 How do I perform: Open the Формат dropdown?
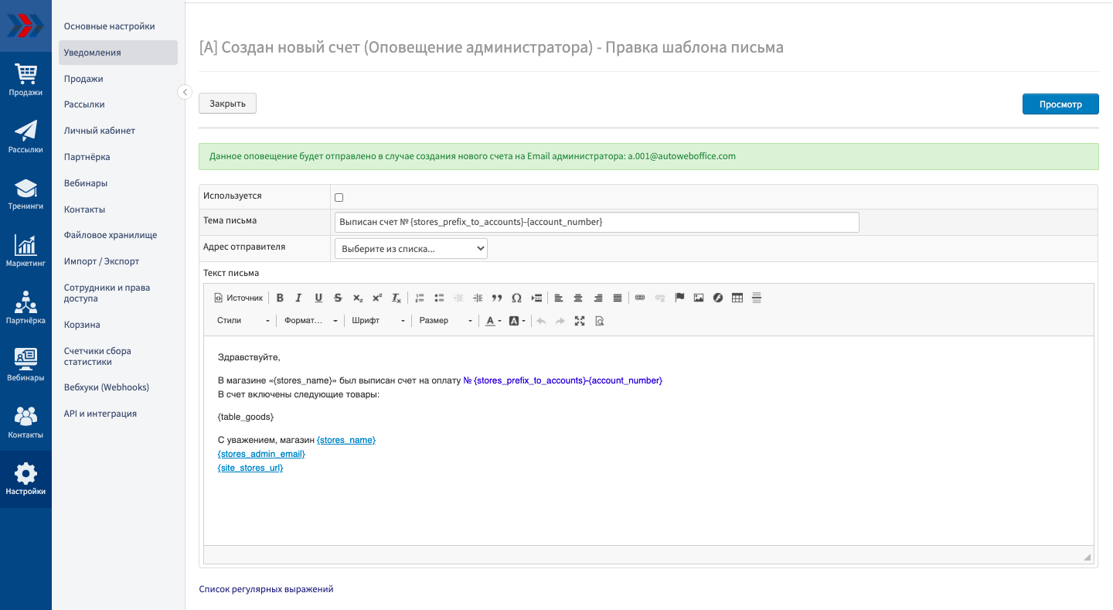pyautogui.click(x=310, y=321)
